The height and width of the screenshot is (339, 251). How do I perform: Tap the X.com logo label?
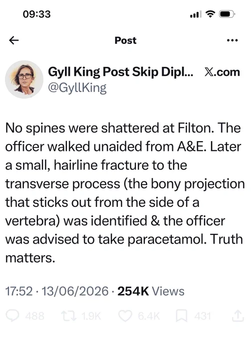click(222, 72)
